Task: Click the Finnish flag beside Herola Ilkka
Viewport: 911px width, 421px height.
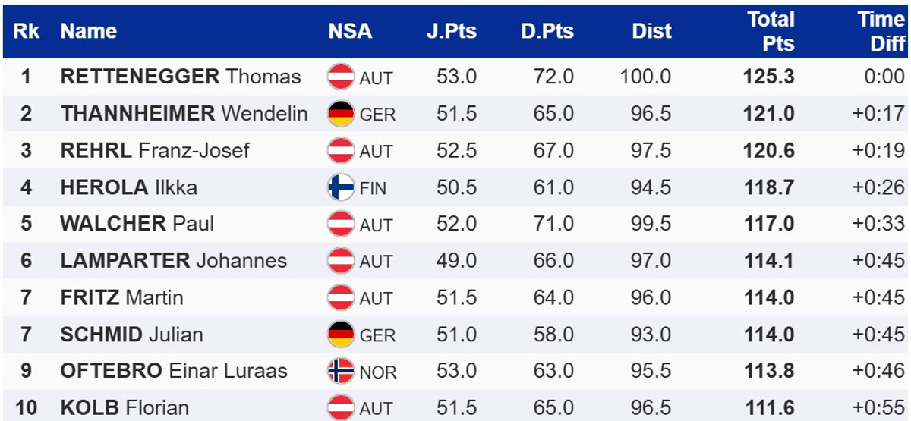Action: 341,187
